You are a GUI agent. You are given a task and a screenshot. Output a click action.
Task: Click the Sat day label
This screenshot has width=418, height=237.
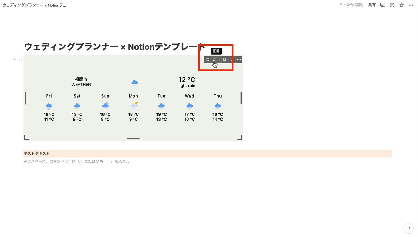coord(77,96)
